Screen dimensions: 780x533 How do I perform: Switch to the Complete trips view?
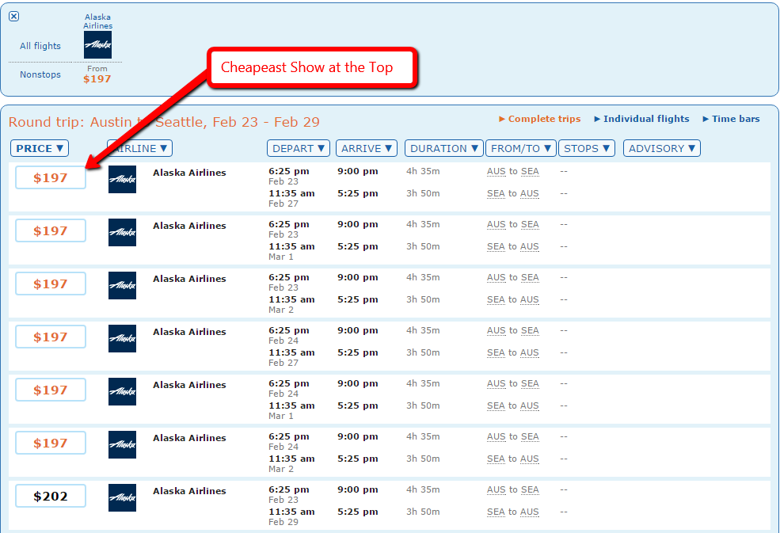[x=539, y=119]
